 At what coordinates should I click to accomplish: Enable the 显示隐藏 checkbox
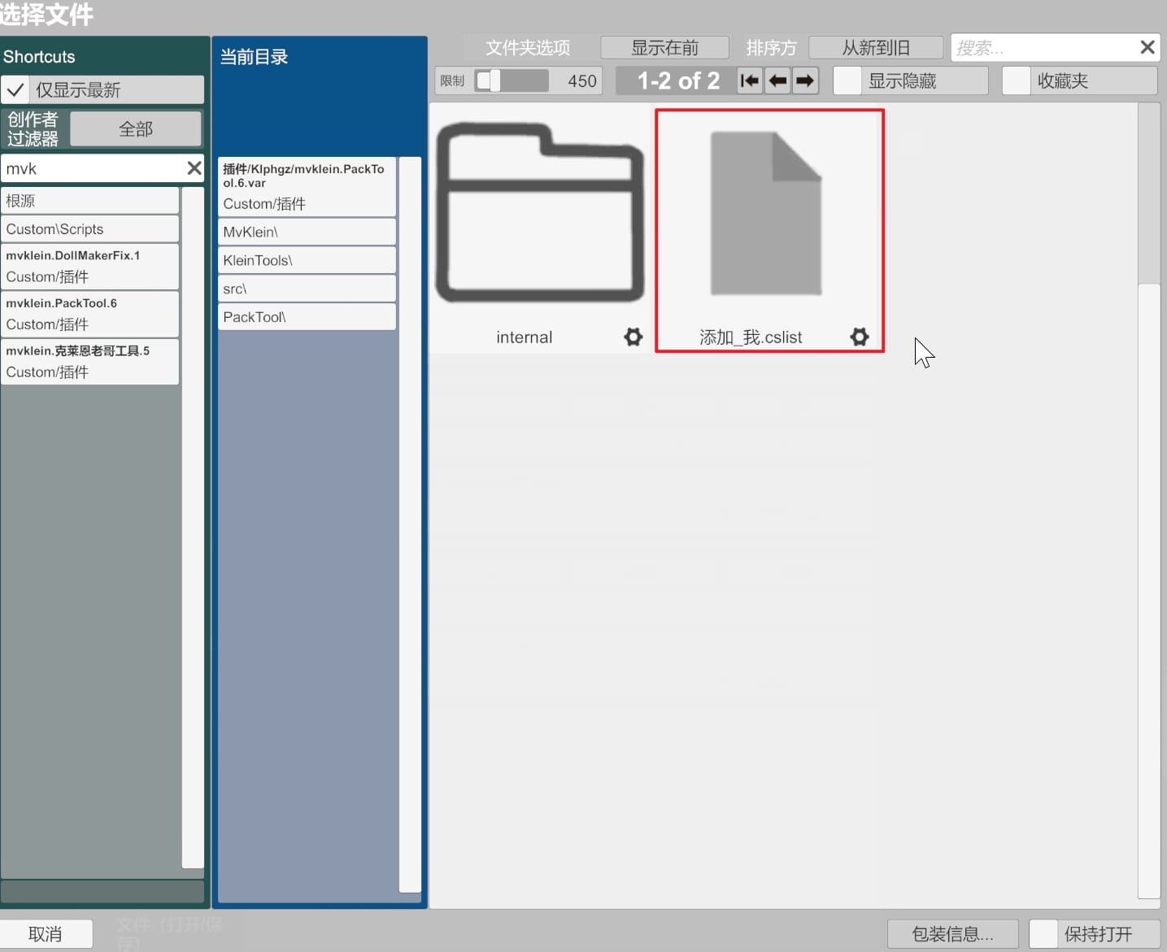(x=847, y=80)
